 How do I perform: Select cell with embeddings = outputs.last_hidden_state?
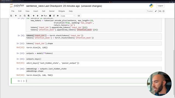94,70
